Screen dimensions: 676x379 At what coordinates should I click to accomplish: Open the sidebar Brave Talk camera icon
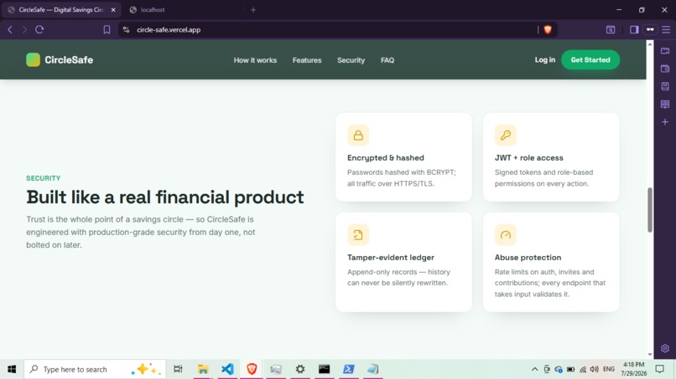tap(665, 51)
